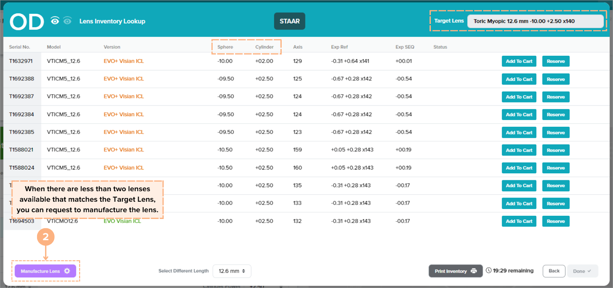This screenshot has width=613, height=288.
Task: Open EVO+ Visian ICL link for T1588021
Action: [124, 150]
